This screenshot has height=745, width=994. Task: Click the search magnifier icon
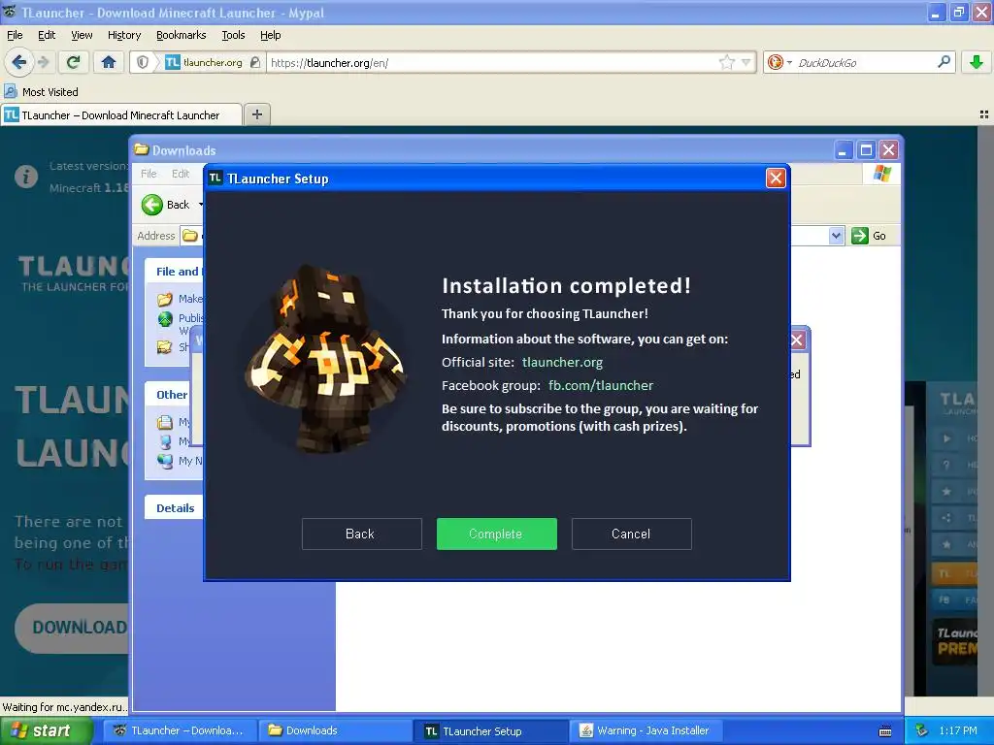pyautogui.click(x=944, y=62)
